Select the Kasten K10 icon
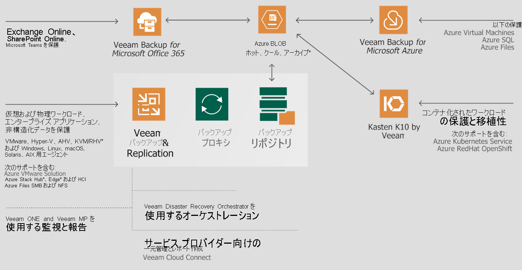The image size is (522, 270). 394,104
